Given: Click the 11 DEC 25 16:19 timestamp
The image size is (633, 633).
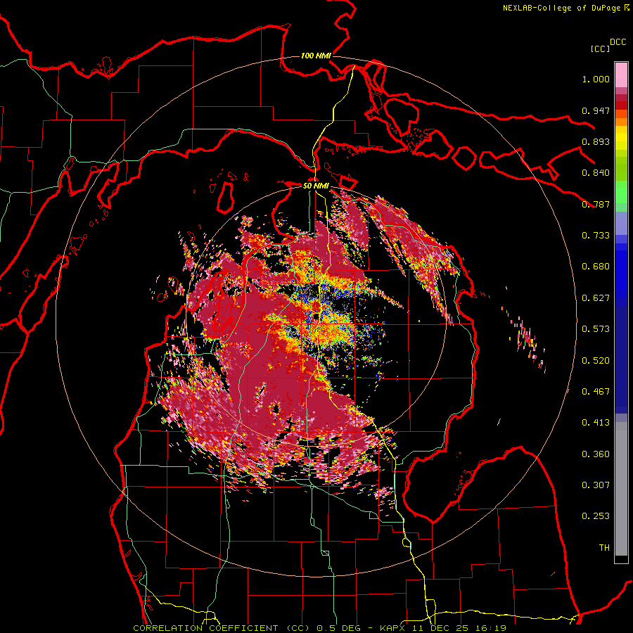Looking at the screenshot, I should [x=459, y=628].
